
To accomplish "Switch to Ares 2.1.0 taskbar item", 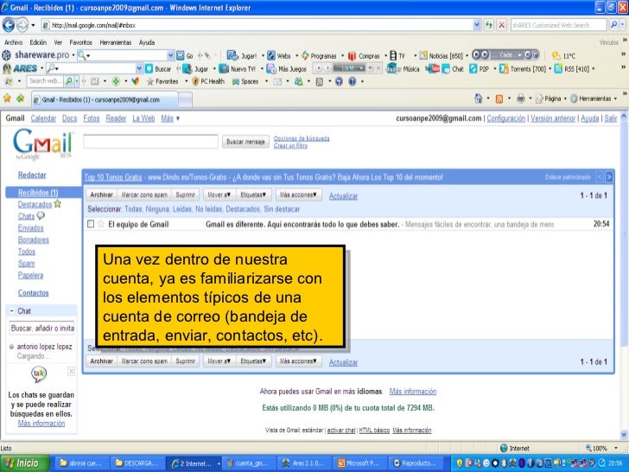I will tap(304, 463).
